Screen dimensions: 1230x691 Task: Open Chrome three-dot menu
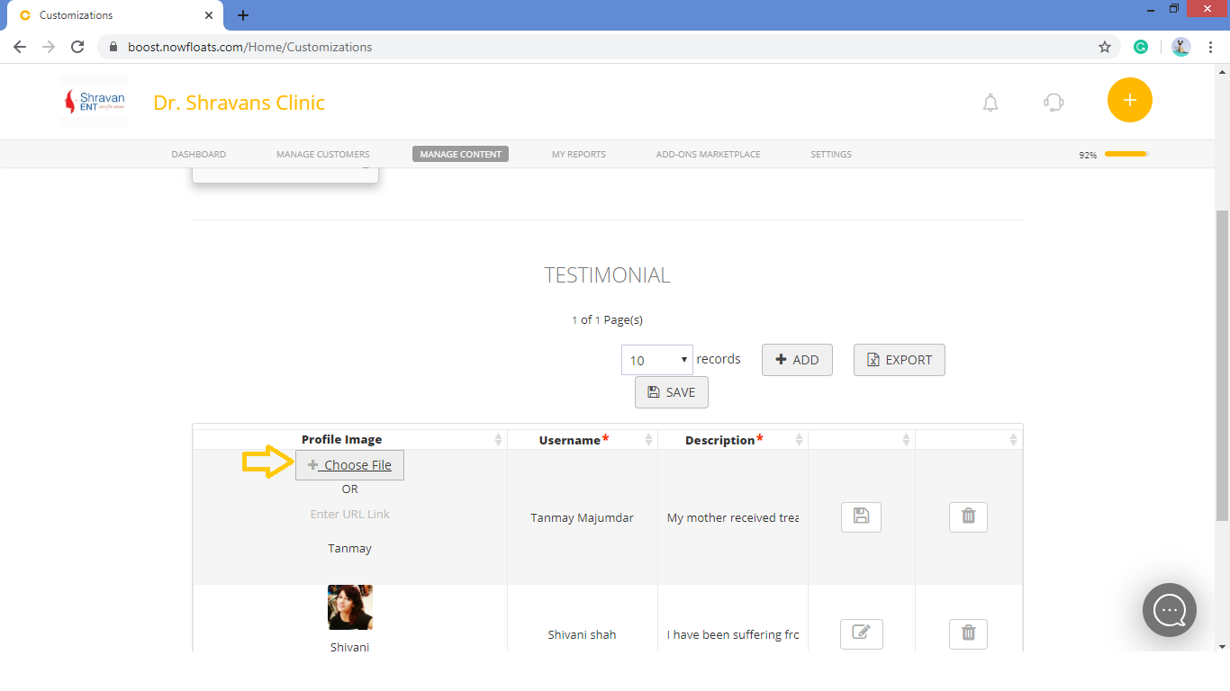[1211, 47]
